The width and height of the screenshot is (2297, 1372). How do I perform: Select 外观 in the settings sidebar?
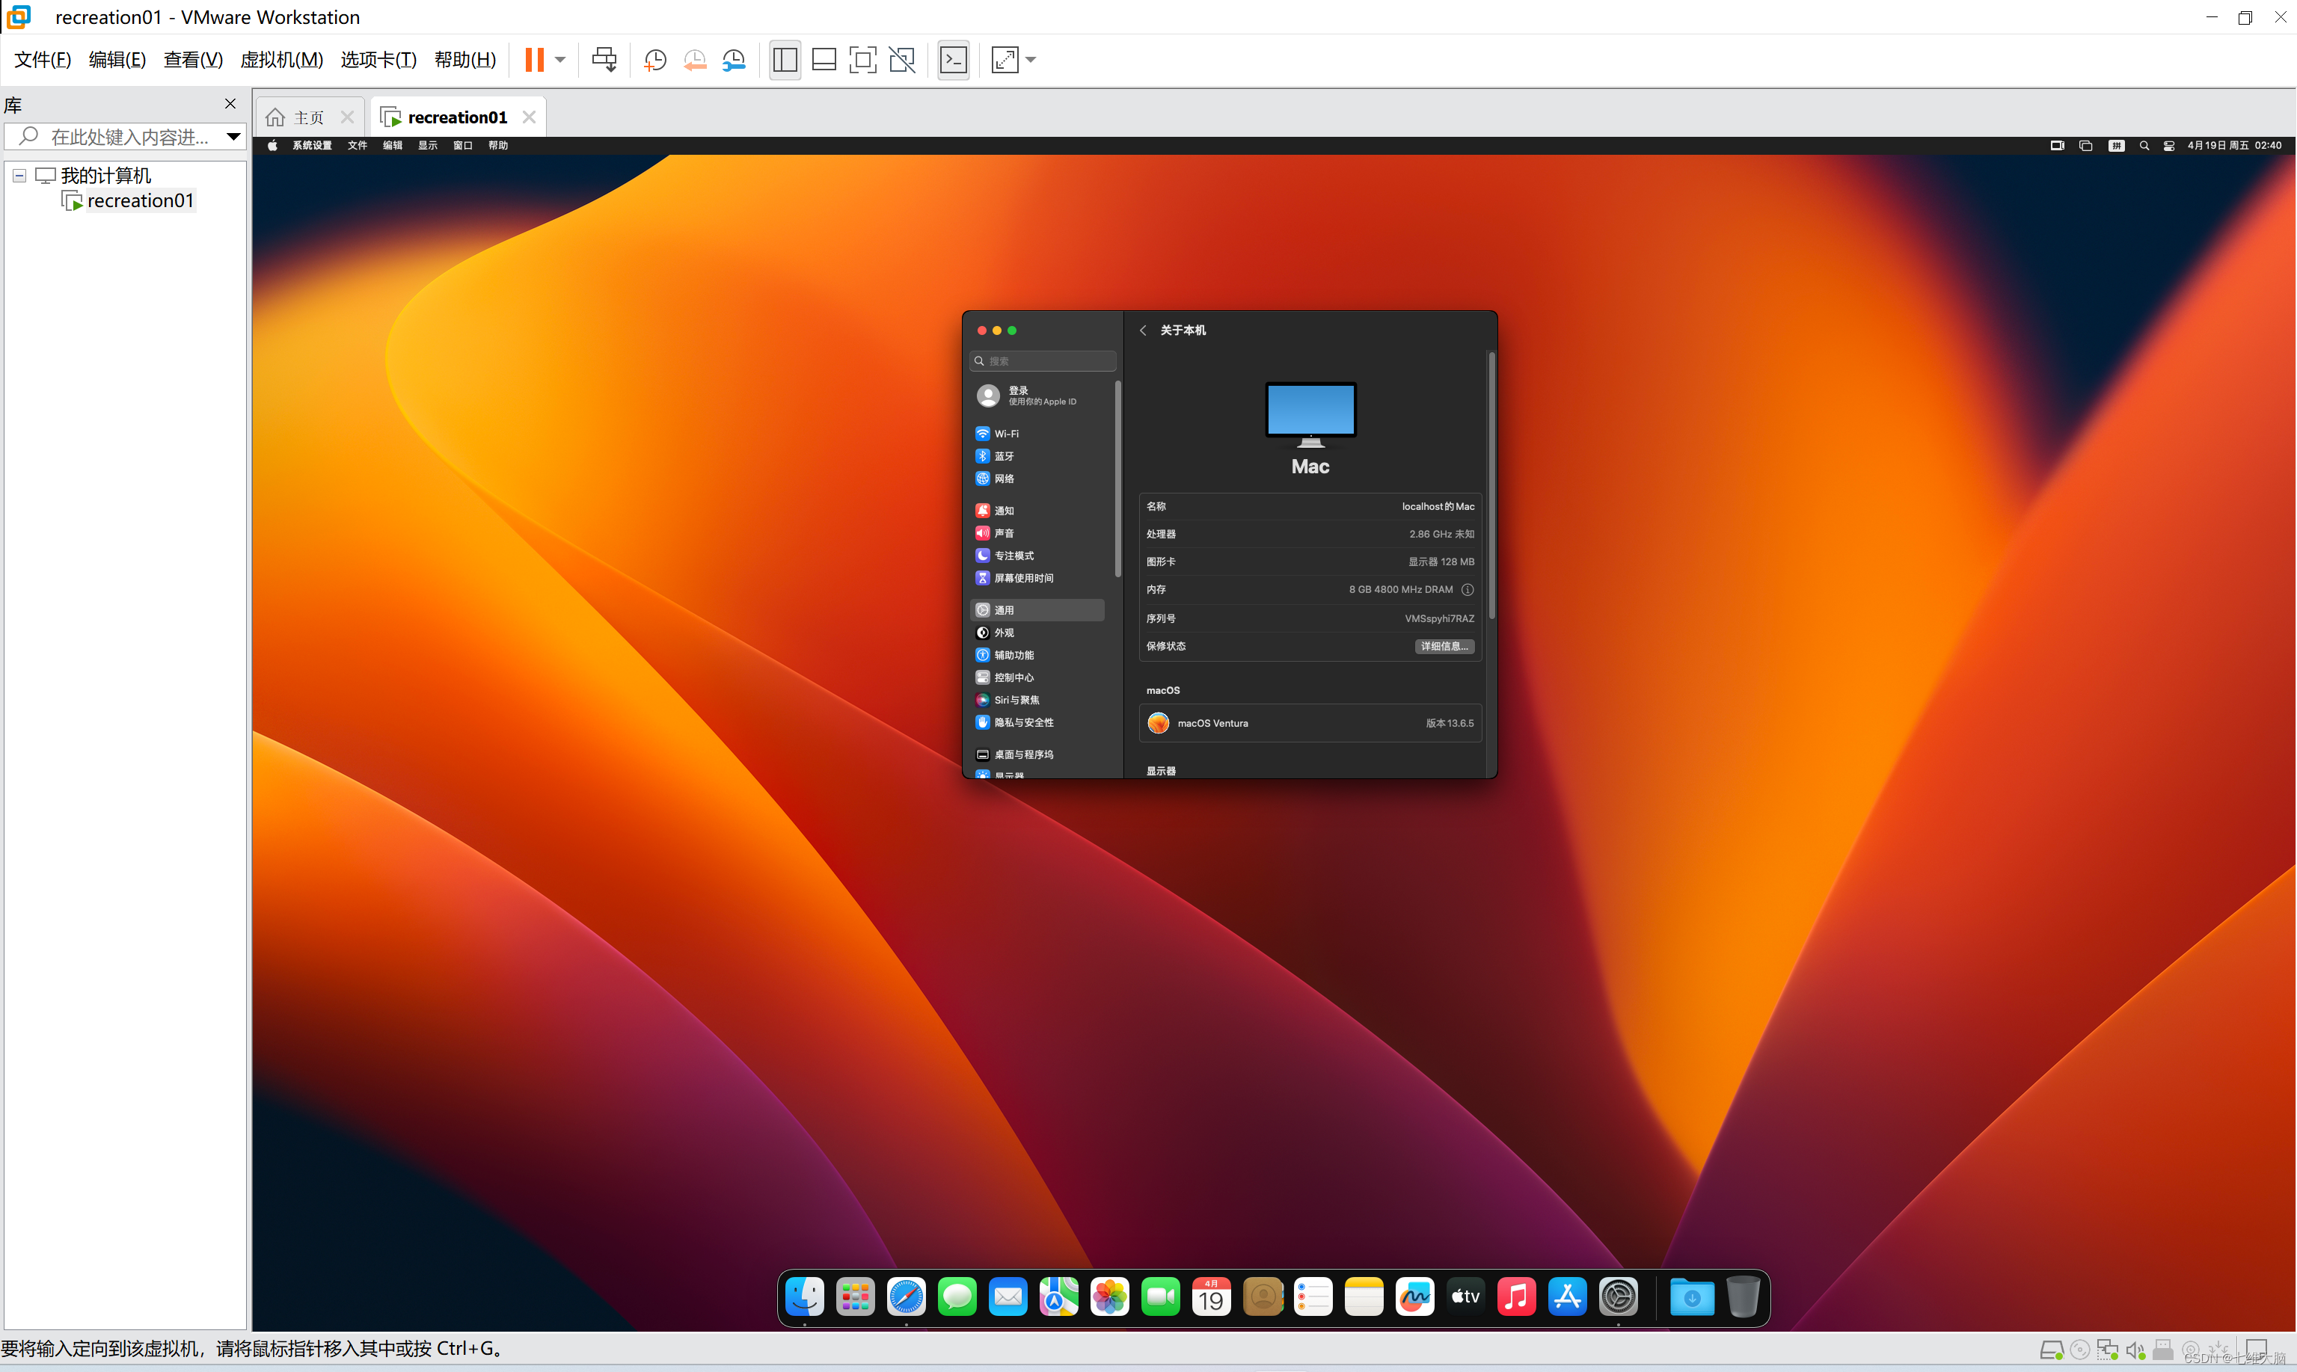(1038, 633)
